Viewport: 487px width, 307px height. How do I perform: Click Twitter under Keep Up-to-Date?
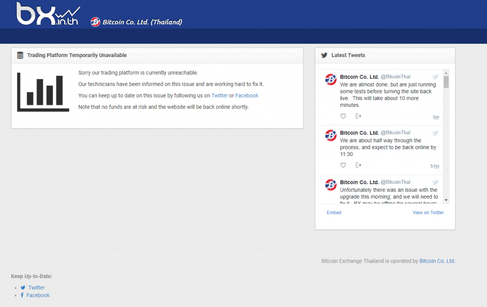tap(37, 287)
